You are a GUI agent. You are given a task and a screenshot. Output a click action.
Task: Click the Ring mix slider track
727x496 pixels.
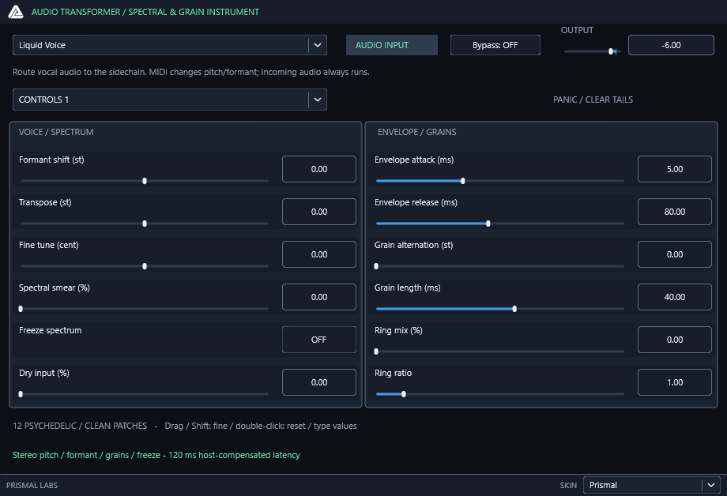[x=500, y=351]
